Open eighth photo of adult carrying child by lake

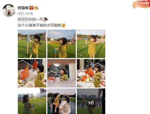click(x=62, y=101)
